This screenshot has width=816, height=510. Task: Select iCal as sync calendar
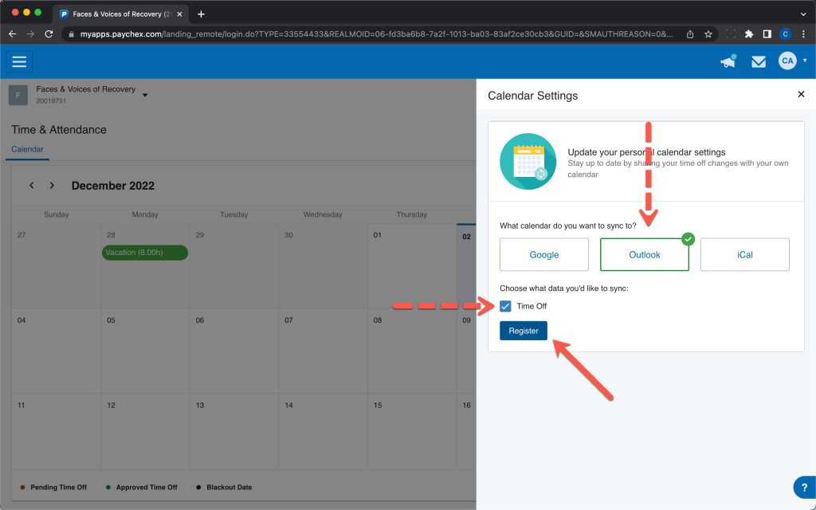(x=744, y=255)
